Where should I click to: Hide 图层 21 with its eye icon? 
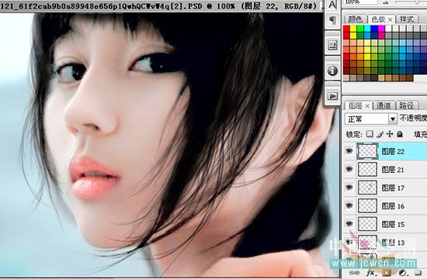(349, 169)
